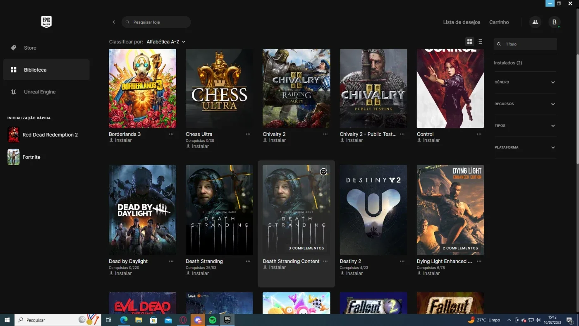The width and height of the screenshot is (579, 326).
Task: Open three-dot menu for Chivalry 2
Action: coord(325,134)
